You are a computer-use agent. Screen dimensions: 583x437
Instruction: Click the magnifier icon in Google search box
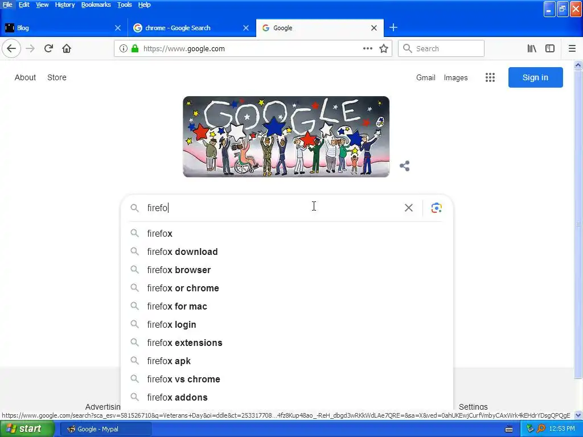click(x=134, y=208)
